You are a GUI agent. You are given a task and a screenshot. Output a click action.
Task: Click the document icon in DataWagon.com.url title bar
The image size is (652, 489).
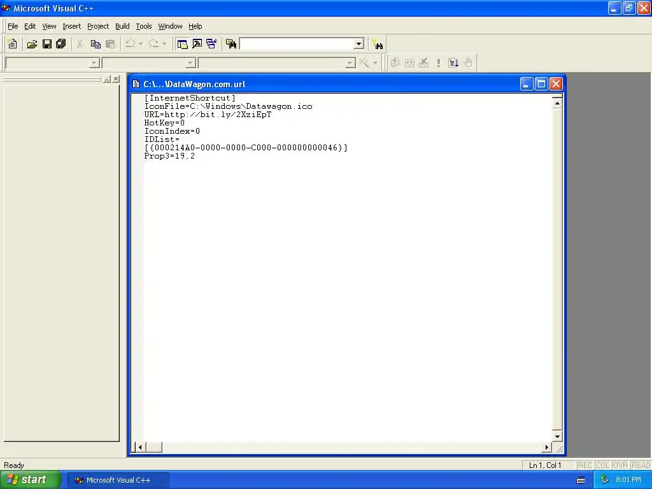tap(136, 84)
